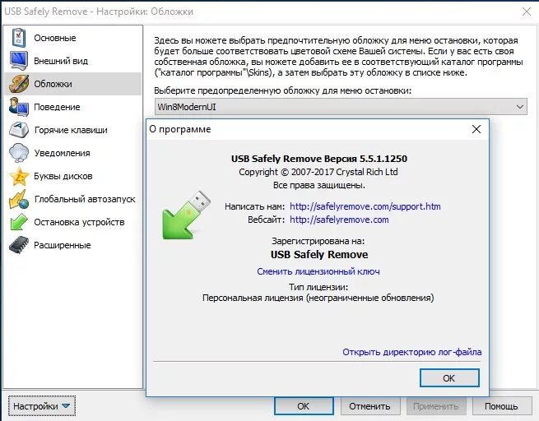Click the Уведомления cloud icon
Image resolution: width=539 pixels, height=421 pixels.
click(x=19, y=153)
